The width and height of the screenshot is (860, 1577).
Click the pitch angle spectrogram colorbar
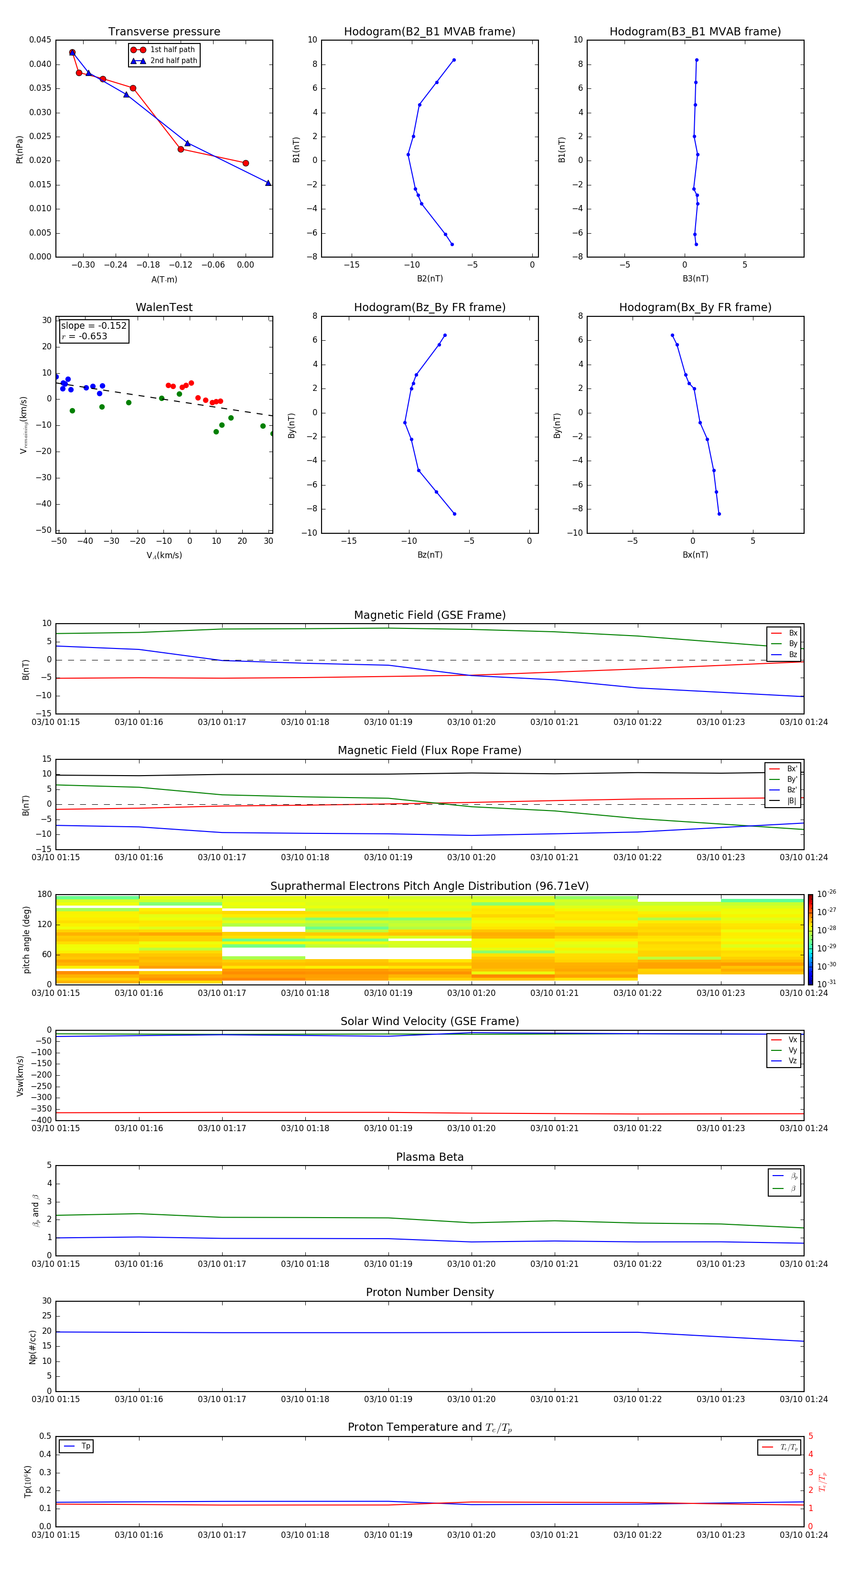pyautogui.click(x=810, y=940)
